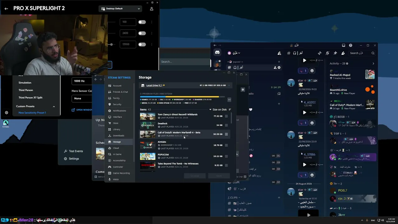
Task: Open Test Events in the left panel
Action: [73, 151]
